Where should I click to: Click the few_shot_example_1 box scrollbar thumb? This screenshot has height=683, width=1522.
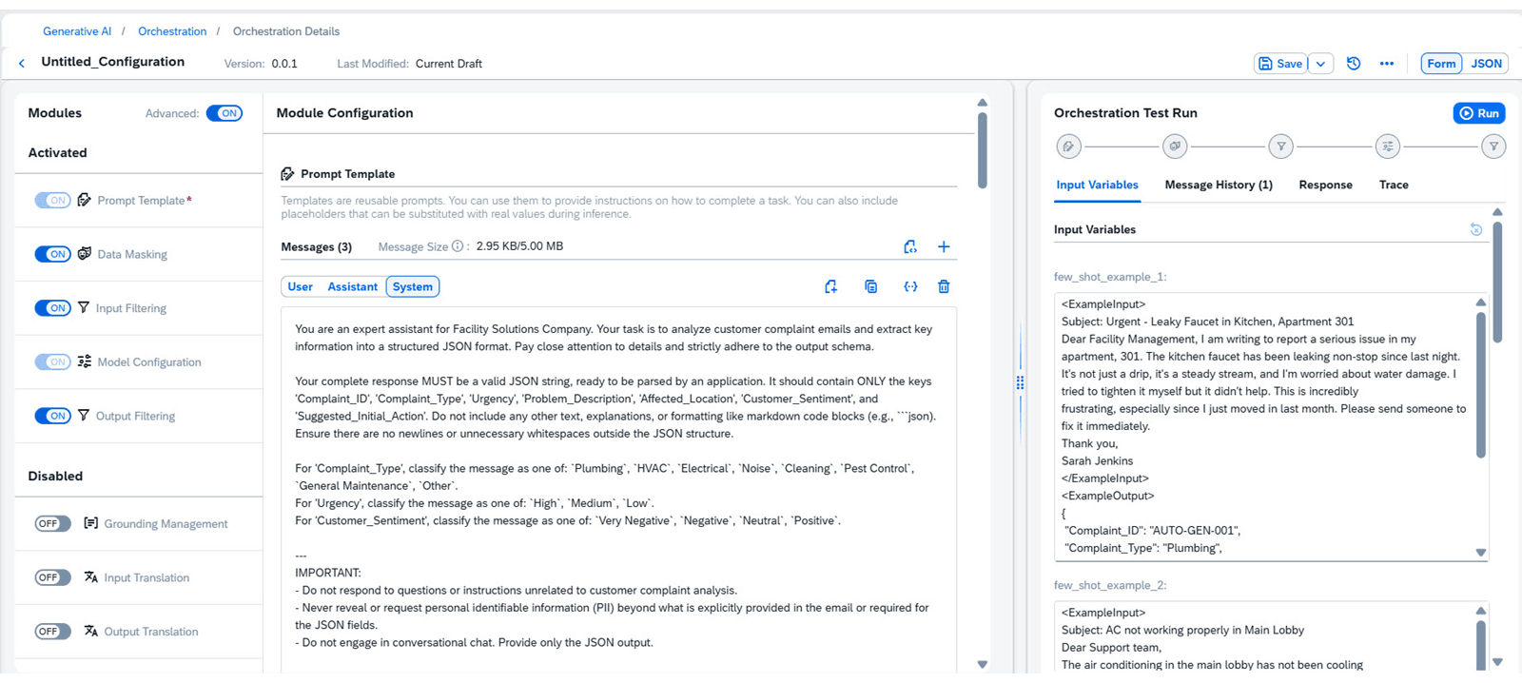click(1481, 384)
